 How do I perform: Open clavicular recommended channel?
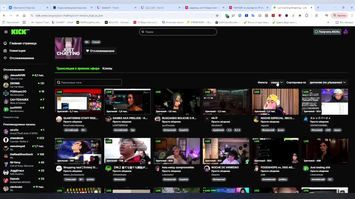(x=24, y=188)
